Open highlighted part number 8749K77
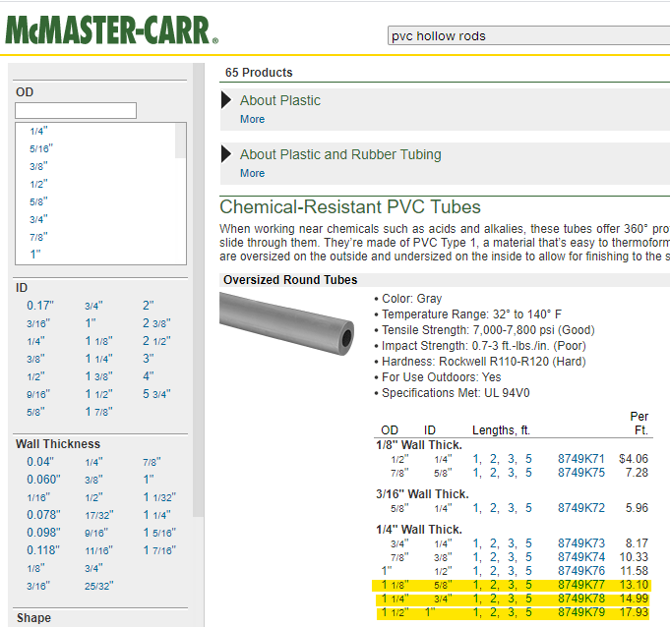 pyautogui.click(x=581, y=585)
